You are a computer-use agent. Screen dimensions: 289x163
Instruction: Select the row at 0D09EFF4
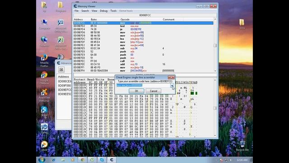(x=143, y=71)
